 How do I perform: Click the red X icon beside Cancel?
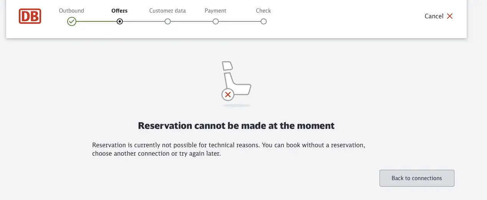tap(450, 16)
